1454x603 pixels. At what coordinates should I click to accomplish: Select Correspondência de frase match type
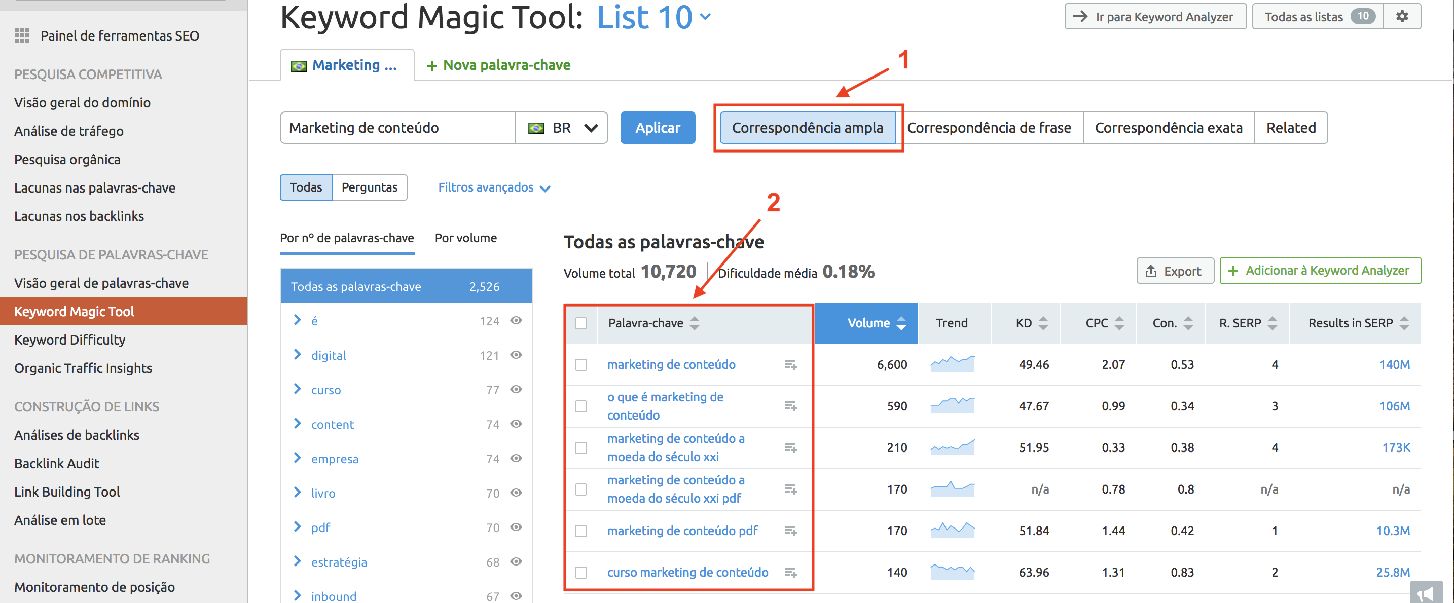tap(989, 128)
